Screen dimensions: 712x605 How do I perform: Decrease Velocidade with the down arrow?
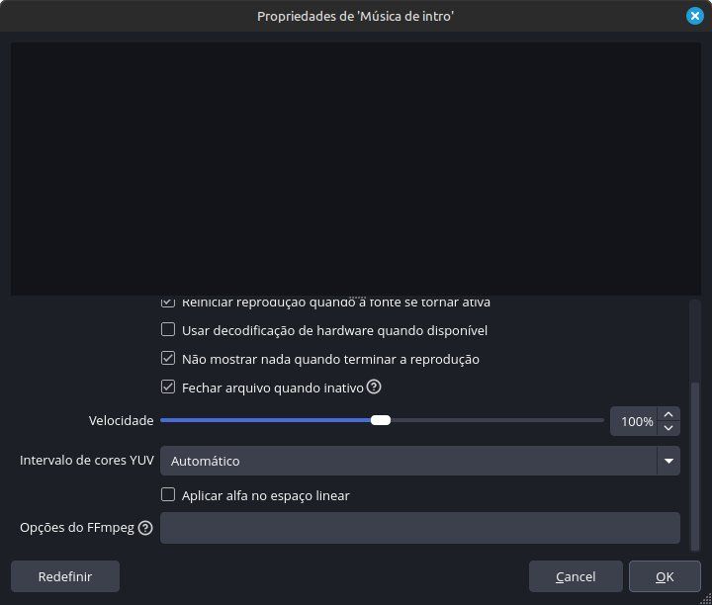pyautogui.click(x=668, y=428)
